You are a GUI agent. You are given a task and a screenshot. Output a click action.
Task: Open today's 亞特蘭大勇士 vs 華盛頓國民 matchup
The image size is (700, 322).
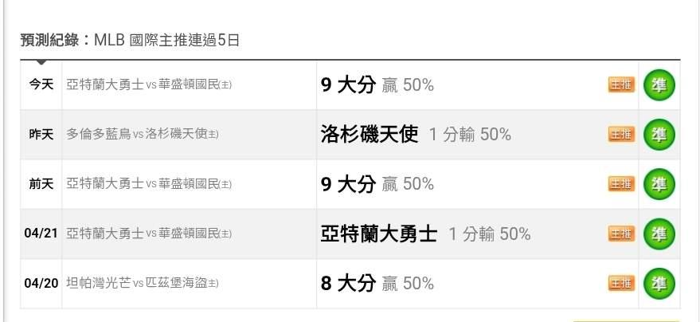(149, 84)
